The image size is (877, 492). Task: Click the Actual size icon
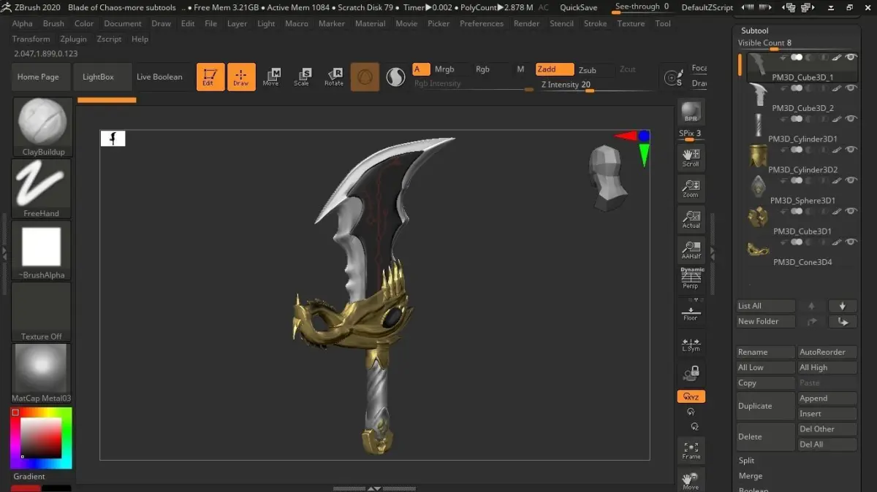pos(691,218)
